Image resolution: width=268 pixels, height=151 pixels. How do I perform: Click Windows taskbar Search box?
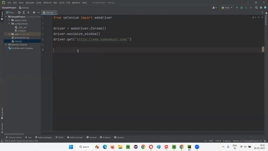coord(84,147)
